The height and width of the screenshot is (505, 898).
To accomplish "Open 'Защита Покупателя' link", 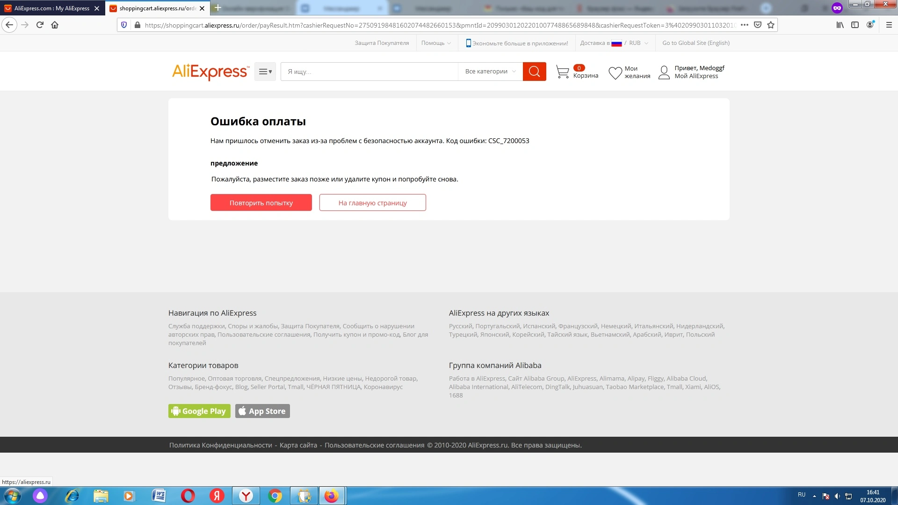I will click(x=382, y=43).
